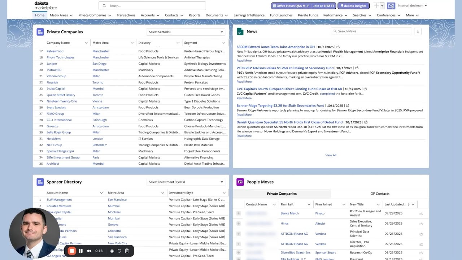Click the green News panel icon

[x=240, y=31]
